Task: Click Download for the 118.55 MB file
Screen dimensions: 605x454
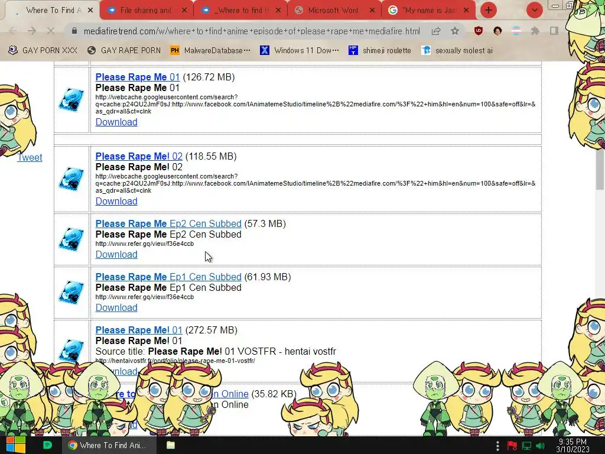Action: point(116,201)
